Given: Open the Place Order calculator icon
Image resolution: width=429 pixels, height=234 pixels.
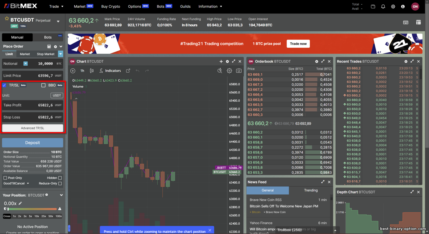Looking at the screenshot, I should click(x=49, y=46).
